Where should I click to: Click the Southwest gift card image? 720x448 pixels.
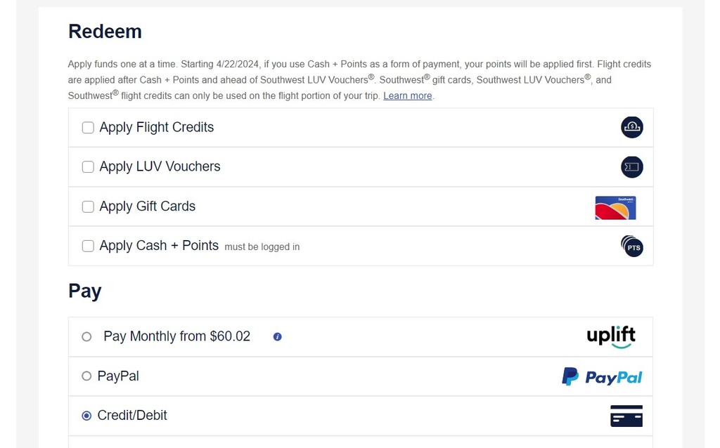(615, 208)
